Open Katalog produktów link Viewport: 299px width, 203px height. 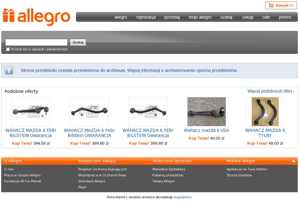coord(168,175)
